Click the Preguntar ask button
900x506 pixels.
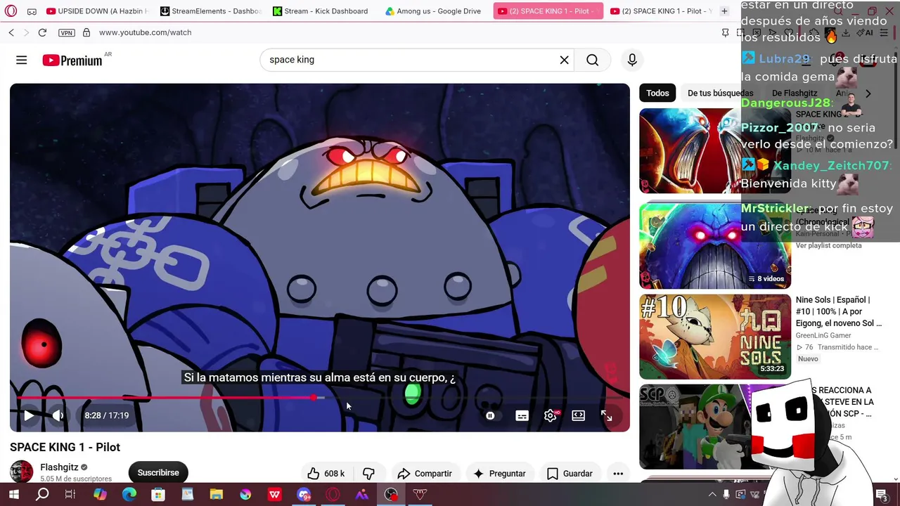[x=500, y=474]
